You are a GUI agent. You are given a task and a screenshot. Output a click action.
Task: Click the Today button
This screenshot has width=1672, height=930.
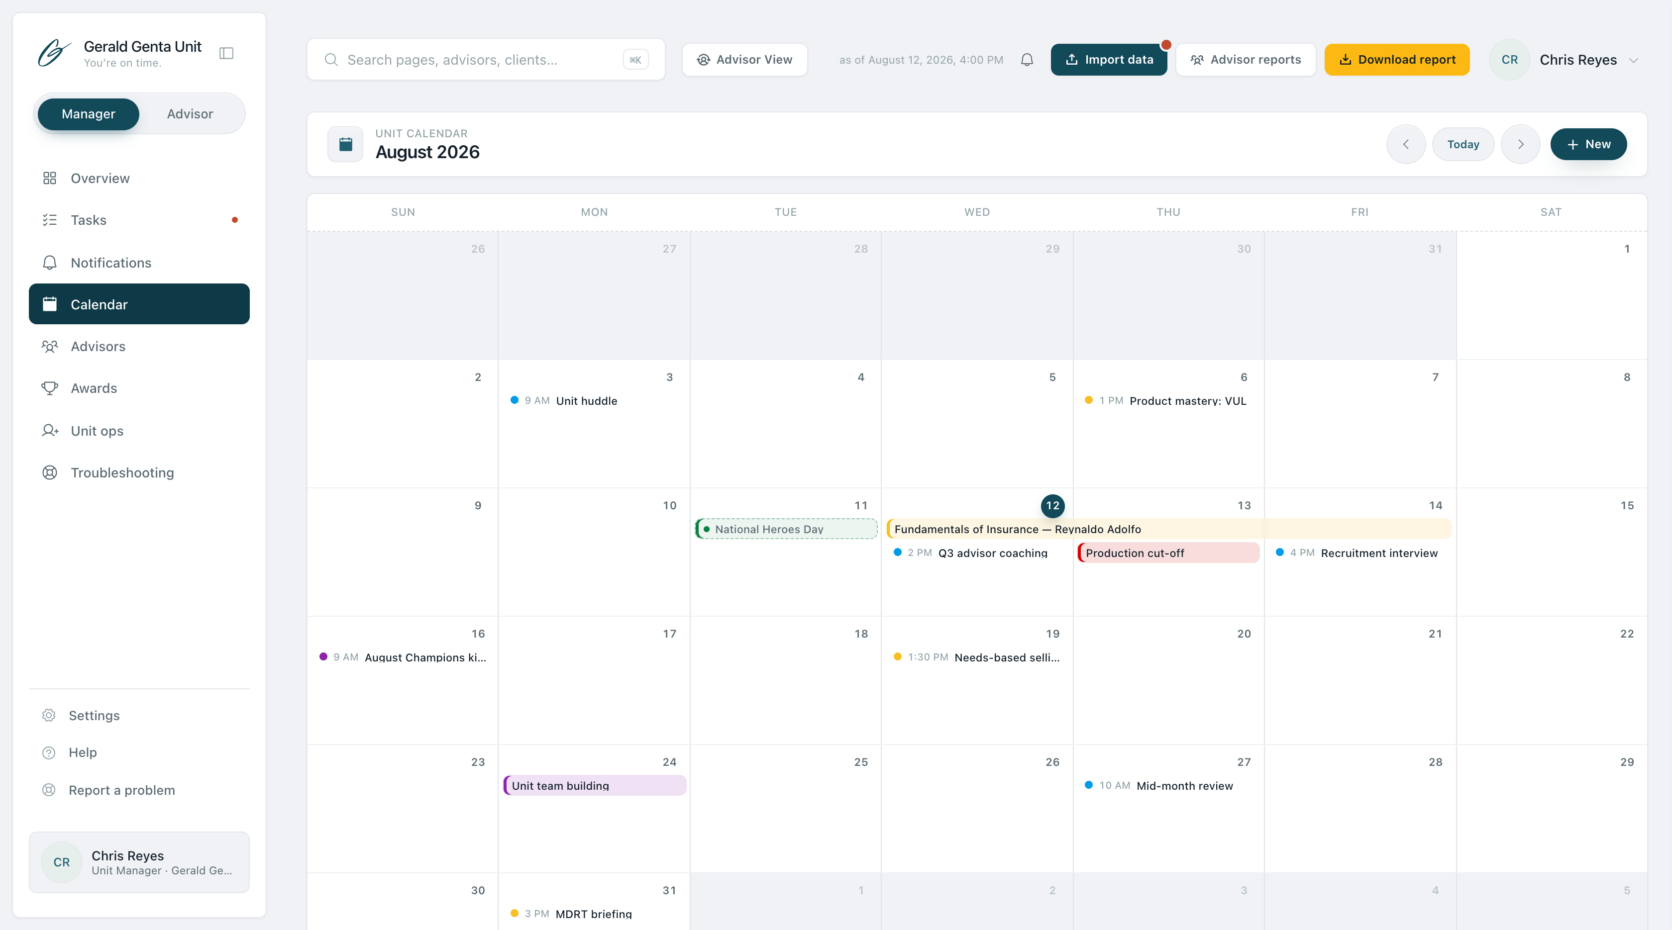1463,144
